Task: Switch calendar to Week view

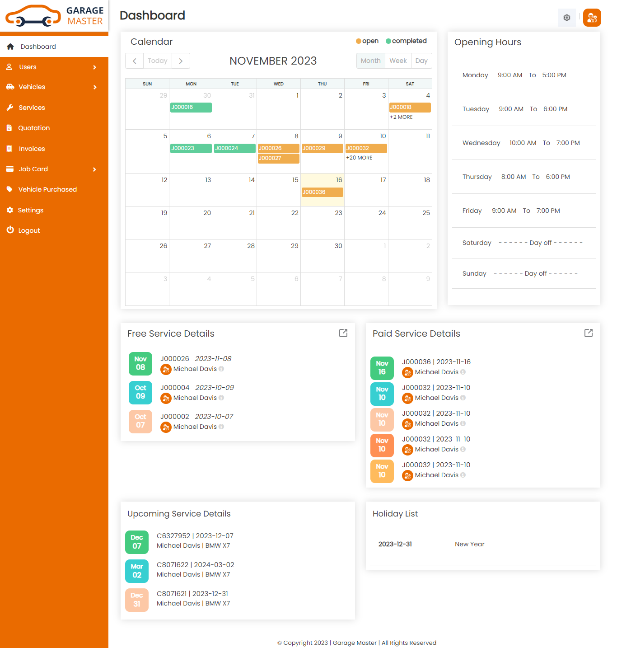Action: click(398, 61)
